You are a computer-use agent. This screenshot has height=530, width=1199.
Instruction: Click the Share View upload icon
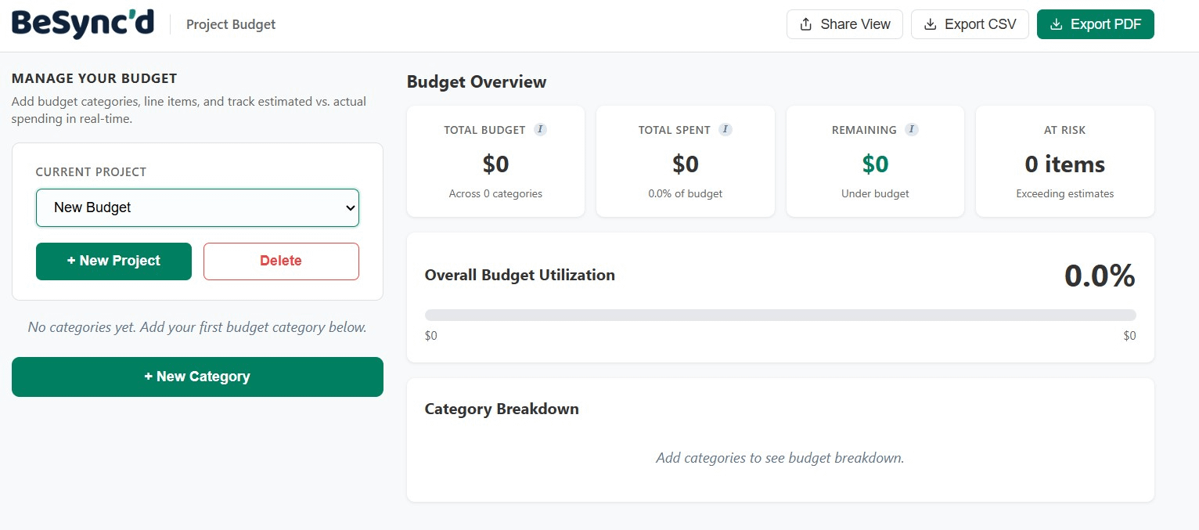(x=806, y=24)
